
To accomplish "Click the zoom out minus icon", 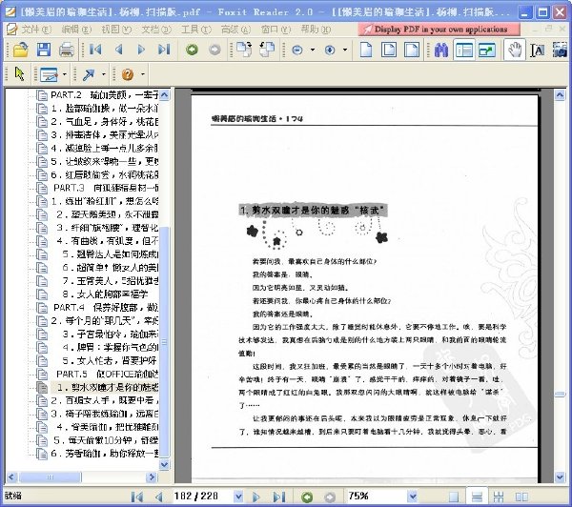I will pyautogui.click(x=297, y=50).
